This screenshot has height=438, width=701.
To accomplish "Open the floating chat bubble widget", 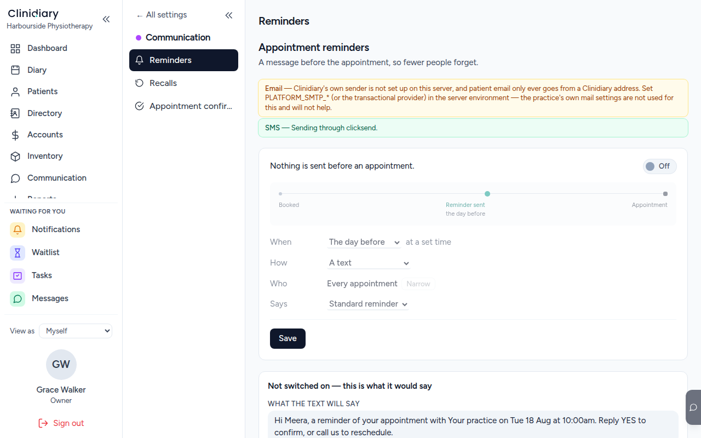I will (x=693, y=407).
